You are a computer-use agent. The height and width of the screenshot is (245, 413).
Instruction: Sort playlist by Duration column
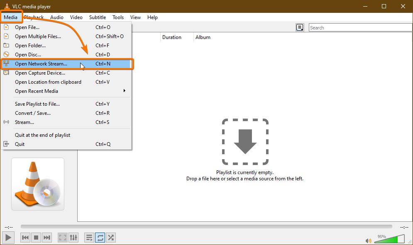pos(172,37)
